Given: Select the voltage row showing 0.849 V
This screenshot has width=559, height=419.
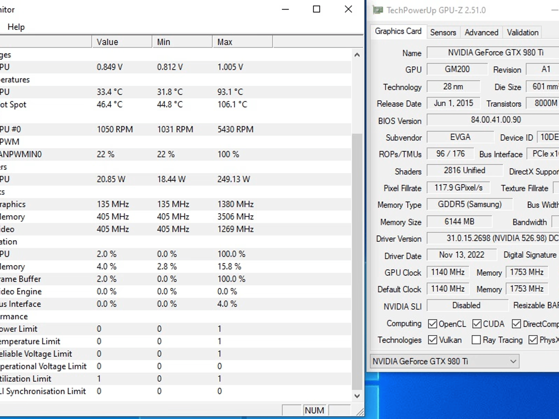Looking at the screenshot, I should pyautogui.click(x=176, y=67).
